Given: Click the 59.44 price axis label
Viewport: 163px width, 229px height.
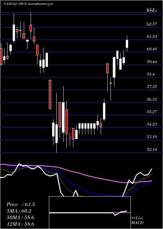Looking at the screenshot, I should 152,62.
